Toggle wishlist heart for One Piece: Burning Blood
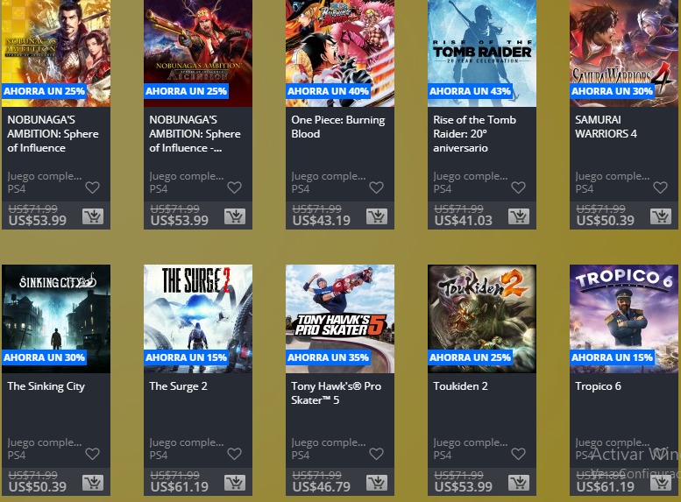The width and height of the screenshot is (681, 502). [376, 187]
